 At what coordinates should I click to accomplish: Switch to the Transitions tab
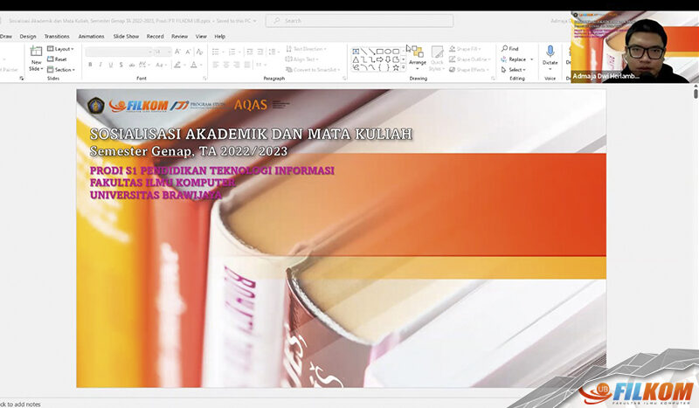57,37
